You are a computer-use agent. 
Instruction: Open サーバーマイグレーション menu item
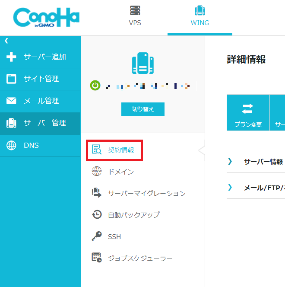coord(146,193)
